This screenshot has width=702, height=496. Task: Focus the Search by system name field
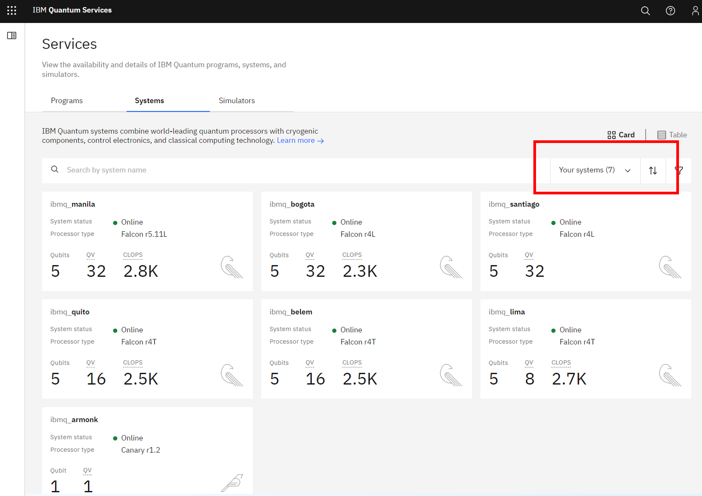[296, 170]
